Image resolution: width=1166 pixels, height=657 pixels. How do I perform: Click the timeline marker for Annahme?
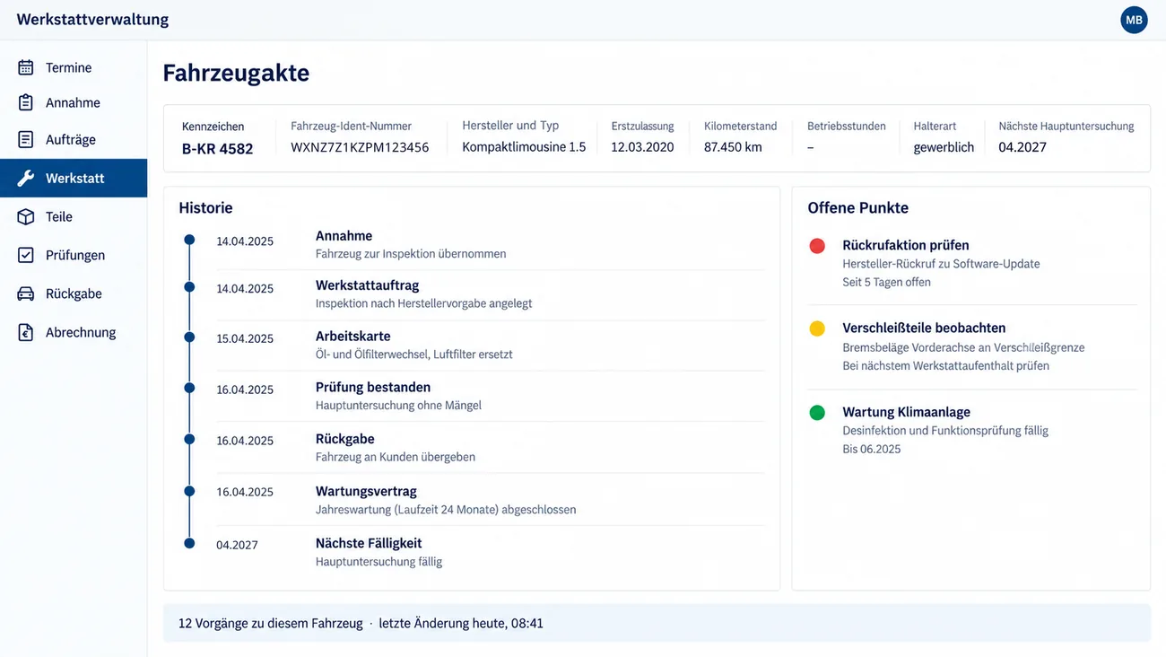pos(189,240)
